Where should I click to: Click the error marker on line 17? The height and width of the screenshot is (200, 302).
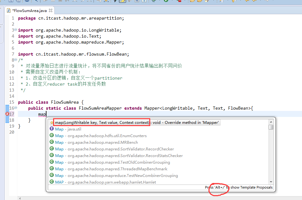[7, 114]
